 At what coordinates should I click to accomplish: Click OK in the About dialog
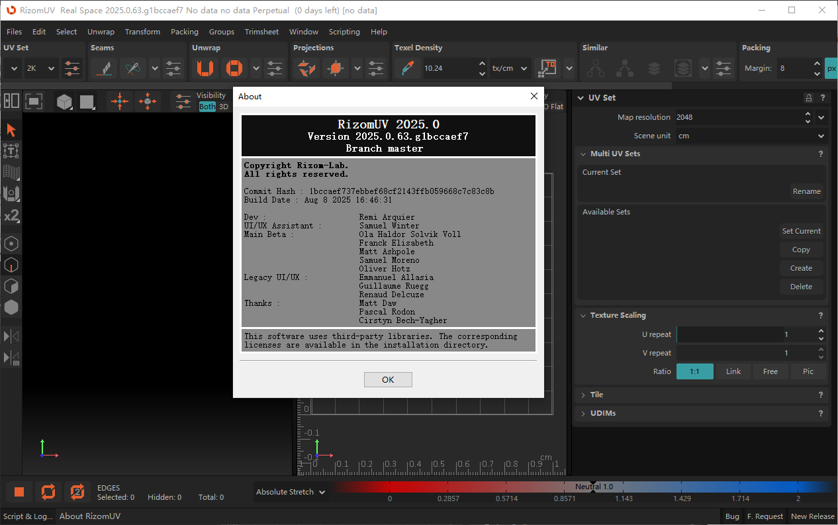(x=388, y=379)
